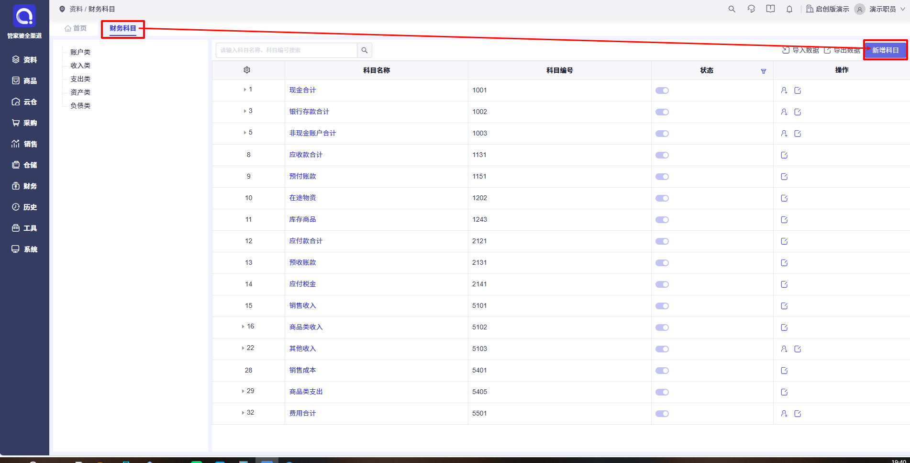
Task: Click the status column filter icon
Action: click(x=764, y=71)
